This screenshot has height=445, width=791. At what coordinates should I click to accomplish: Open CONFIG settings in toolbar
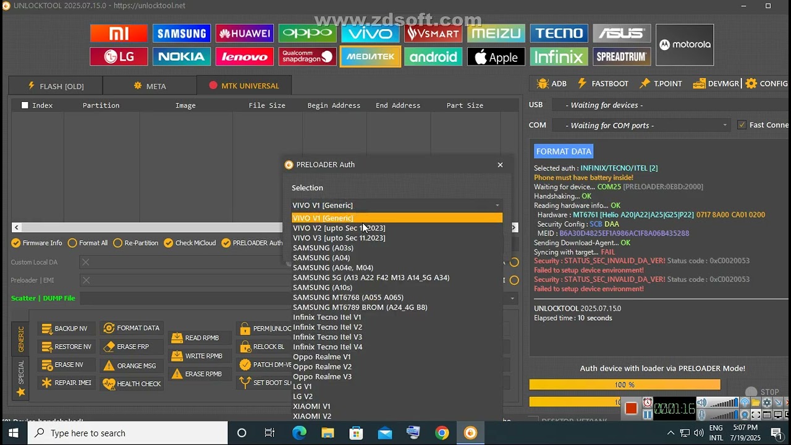[x=767, y=83]
